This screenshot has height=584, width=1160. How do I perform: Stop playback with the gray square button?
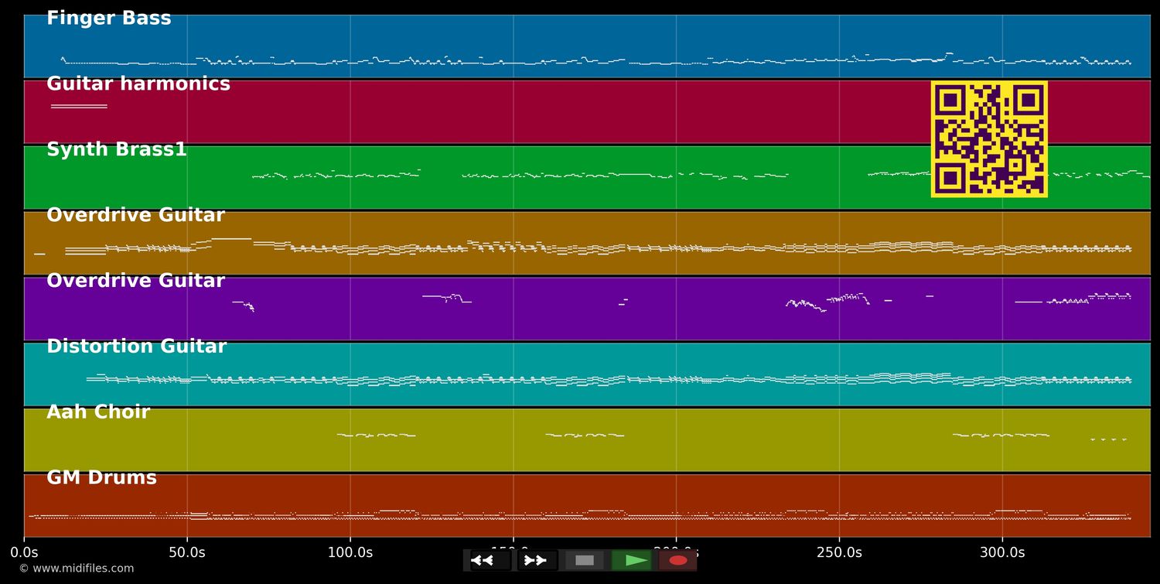[585, 560]
